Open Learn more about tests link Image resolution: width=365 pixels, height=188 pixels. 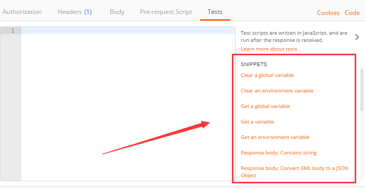(269, 49)
